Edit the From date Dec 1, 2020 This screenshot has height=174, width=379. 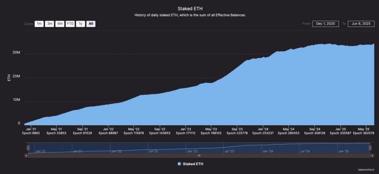coord(326,24)
